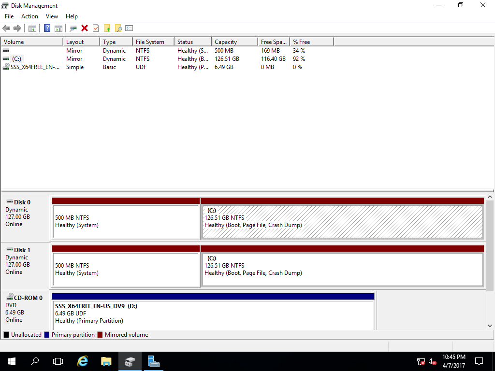
Task: Click the unnamed 500 MB volume icon
Action: point(6,50)
